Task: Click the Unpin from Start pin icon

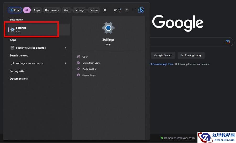Action: 78,63
